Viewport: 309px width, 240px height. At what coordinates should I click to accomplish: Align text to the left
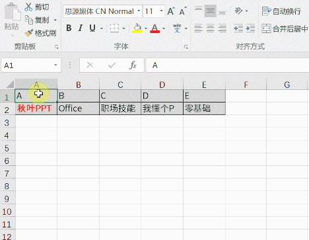199,28
